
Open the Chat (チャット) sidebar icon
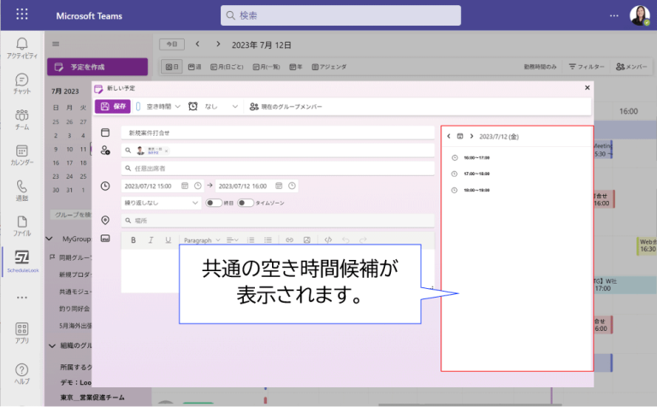tap(21, 85)
